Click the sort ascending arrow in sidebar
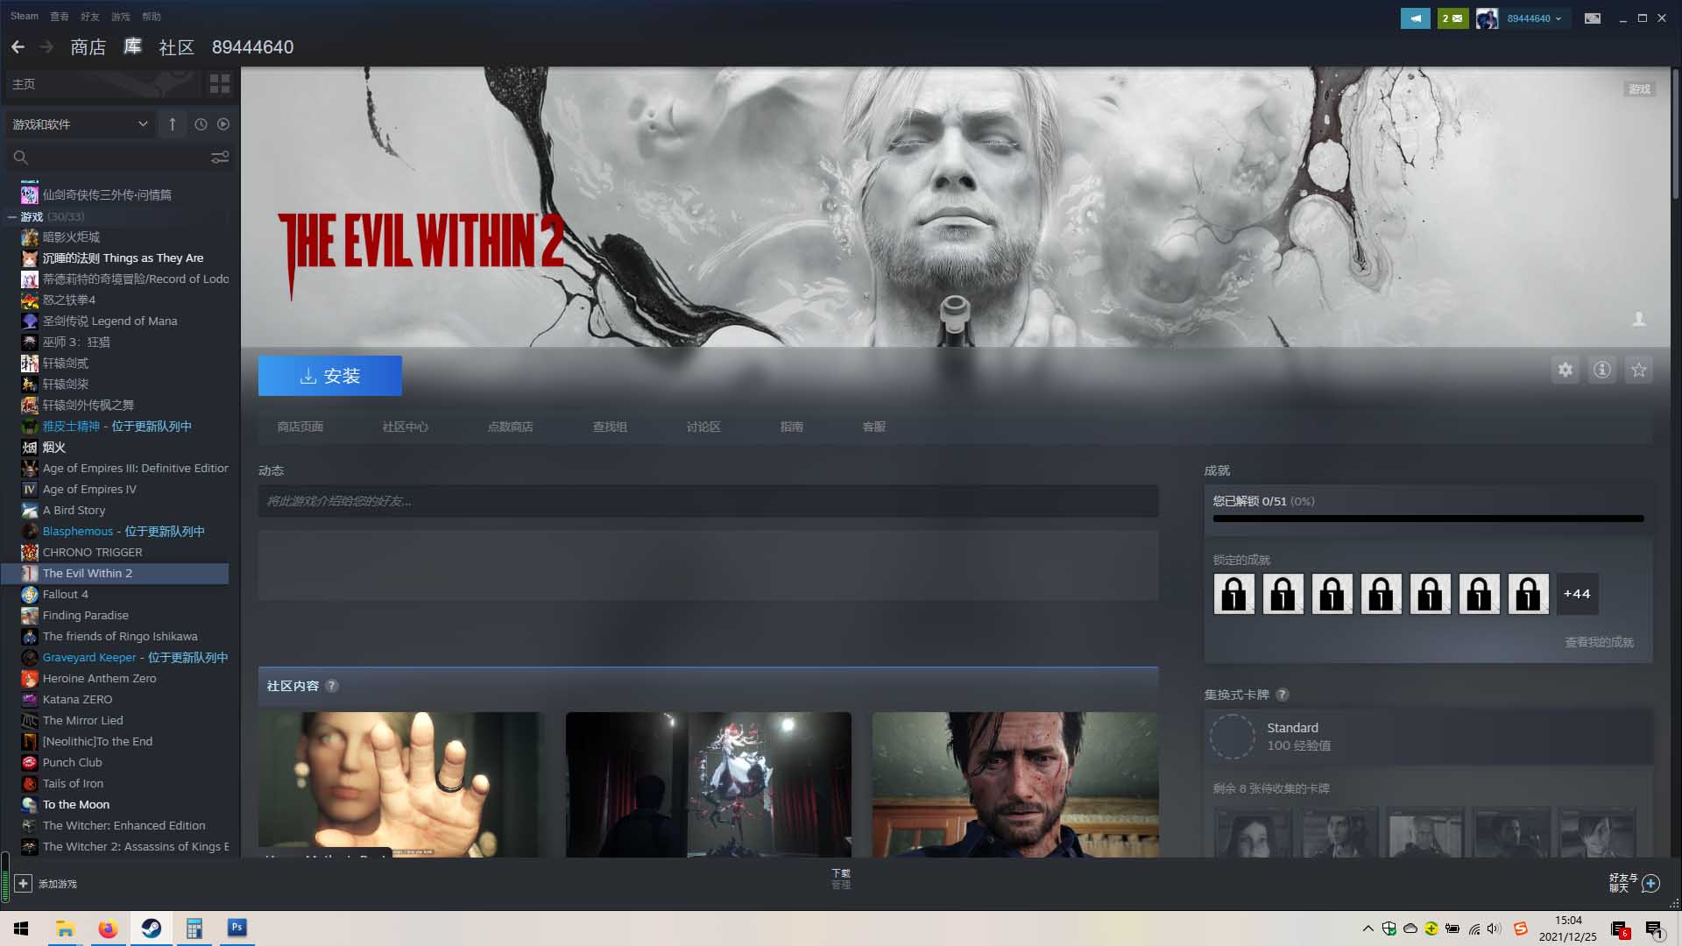 [x=173, y=124]
